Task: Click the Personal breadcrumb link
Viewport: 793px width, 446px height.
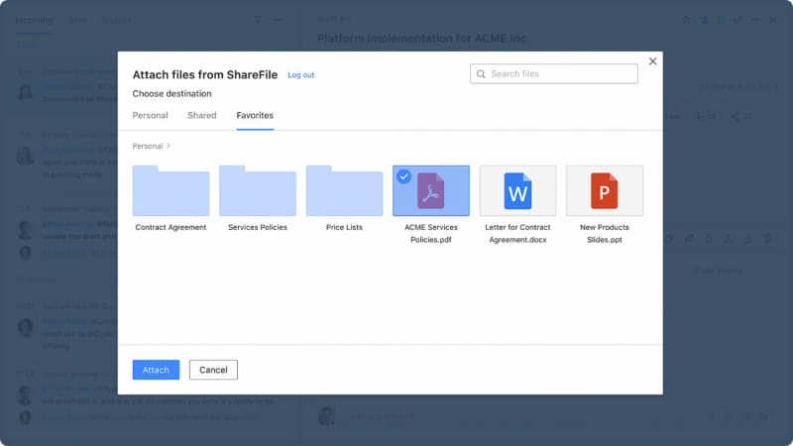Action: click(148, 146)
